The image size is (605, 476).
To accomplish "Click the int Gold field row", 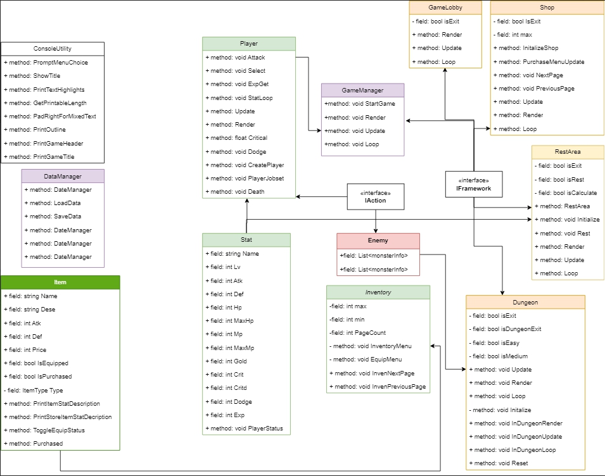I will coord(246,361).
